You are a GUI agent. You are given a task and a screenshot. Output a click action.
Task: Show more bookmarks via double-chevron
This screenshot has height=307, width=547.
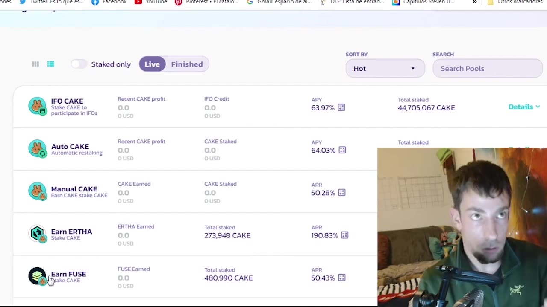475,2
